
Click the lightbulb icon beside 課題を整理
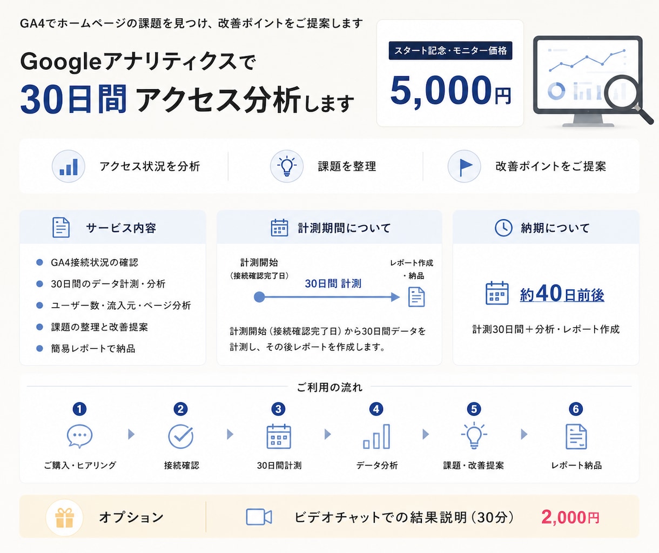286,166
